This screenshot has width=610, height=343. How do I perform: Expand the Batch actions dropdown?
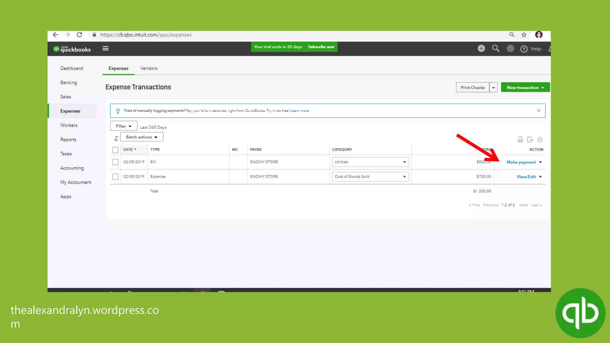[142, 137]
